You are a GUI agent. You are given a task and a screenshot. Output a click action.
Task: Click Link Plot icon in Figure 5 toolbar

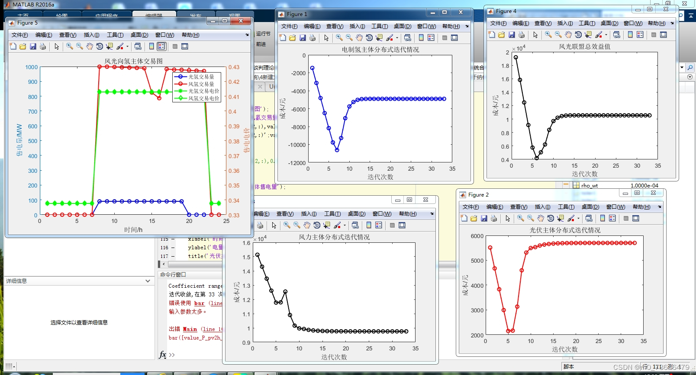click(x=138, y=46)
